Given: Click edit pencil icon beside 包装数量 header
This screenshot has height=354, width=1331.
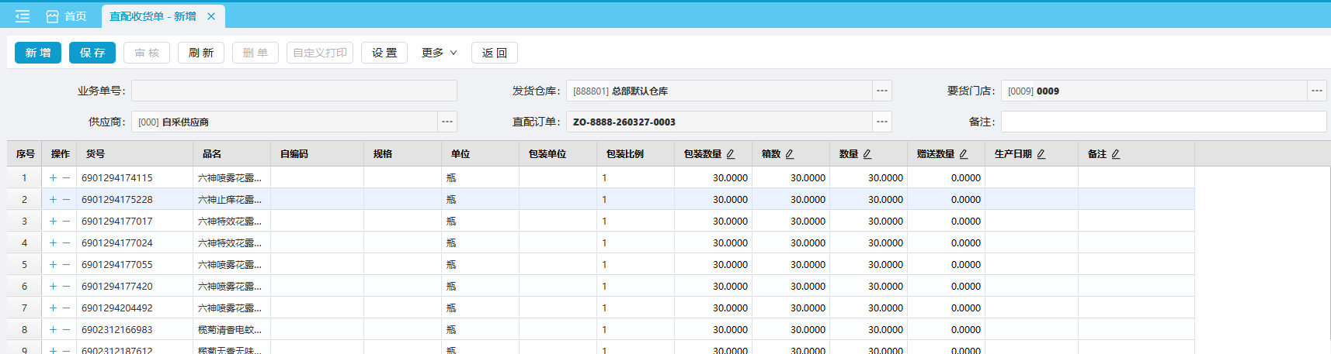Looking at the screenshot, I should [731, 154].
